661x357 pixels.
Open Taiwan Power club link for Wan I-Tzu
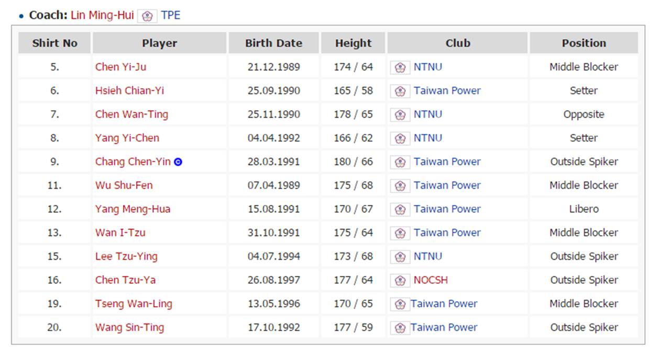[447, 233]
